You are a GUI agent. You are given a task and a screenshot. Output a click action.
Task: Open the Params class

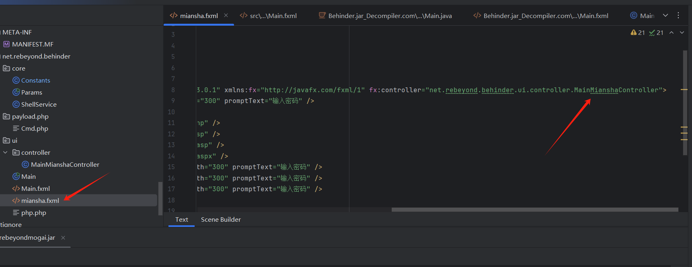(x=32, y=92)
